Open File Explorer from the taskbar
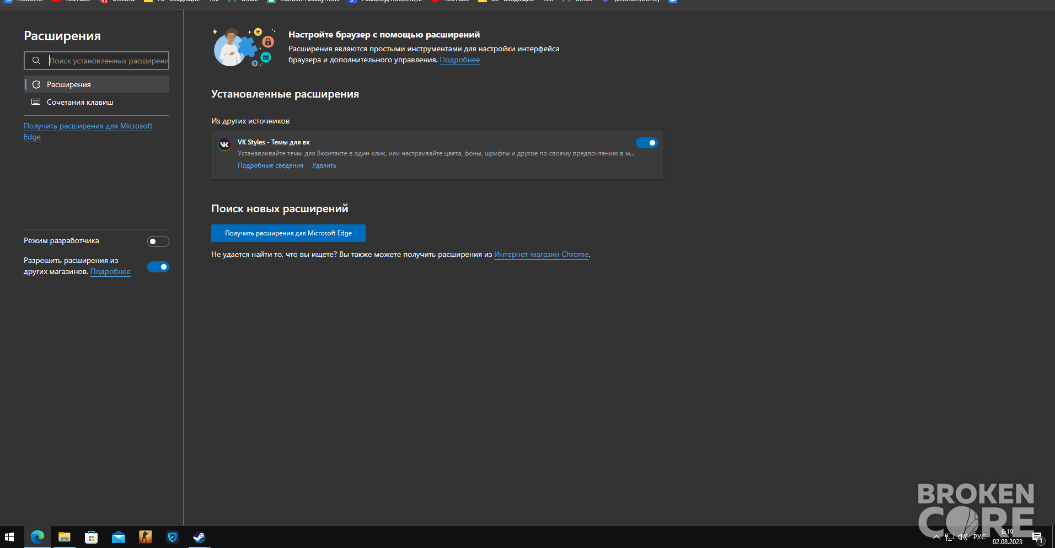The width and height of the screenshot is (1055, 548). click(65, 537)
